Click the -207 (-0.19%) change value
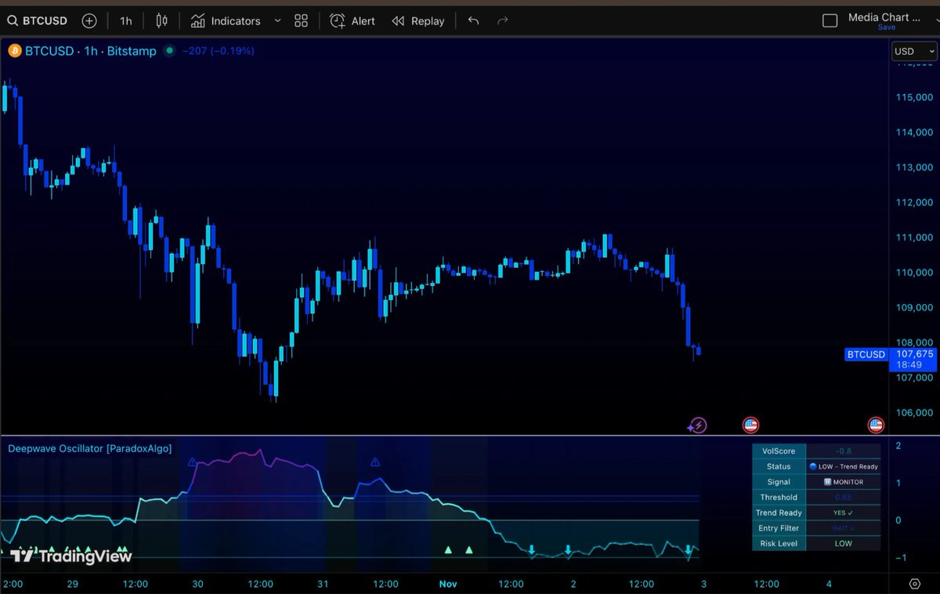Viewport: 940px width, 594px height. click(218, 51)
